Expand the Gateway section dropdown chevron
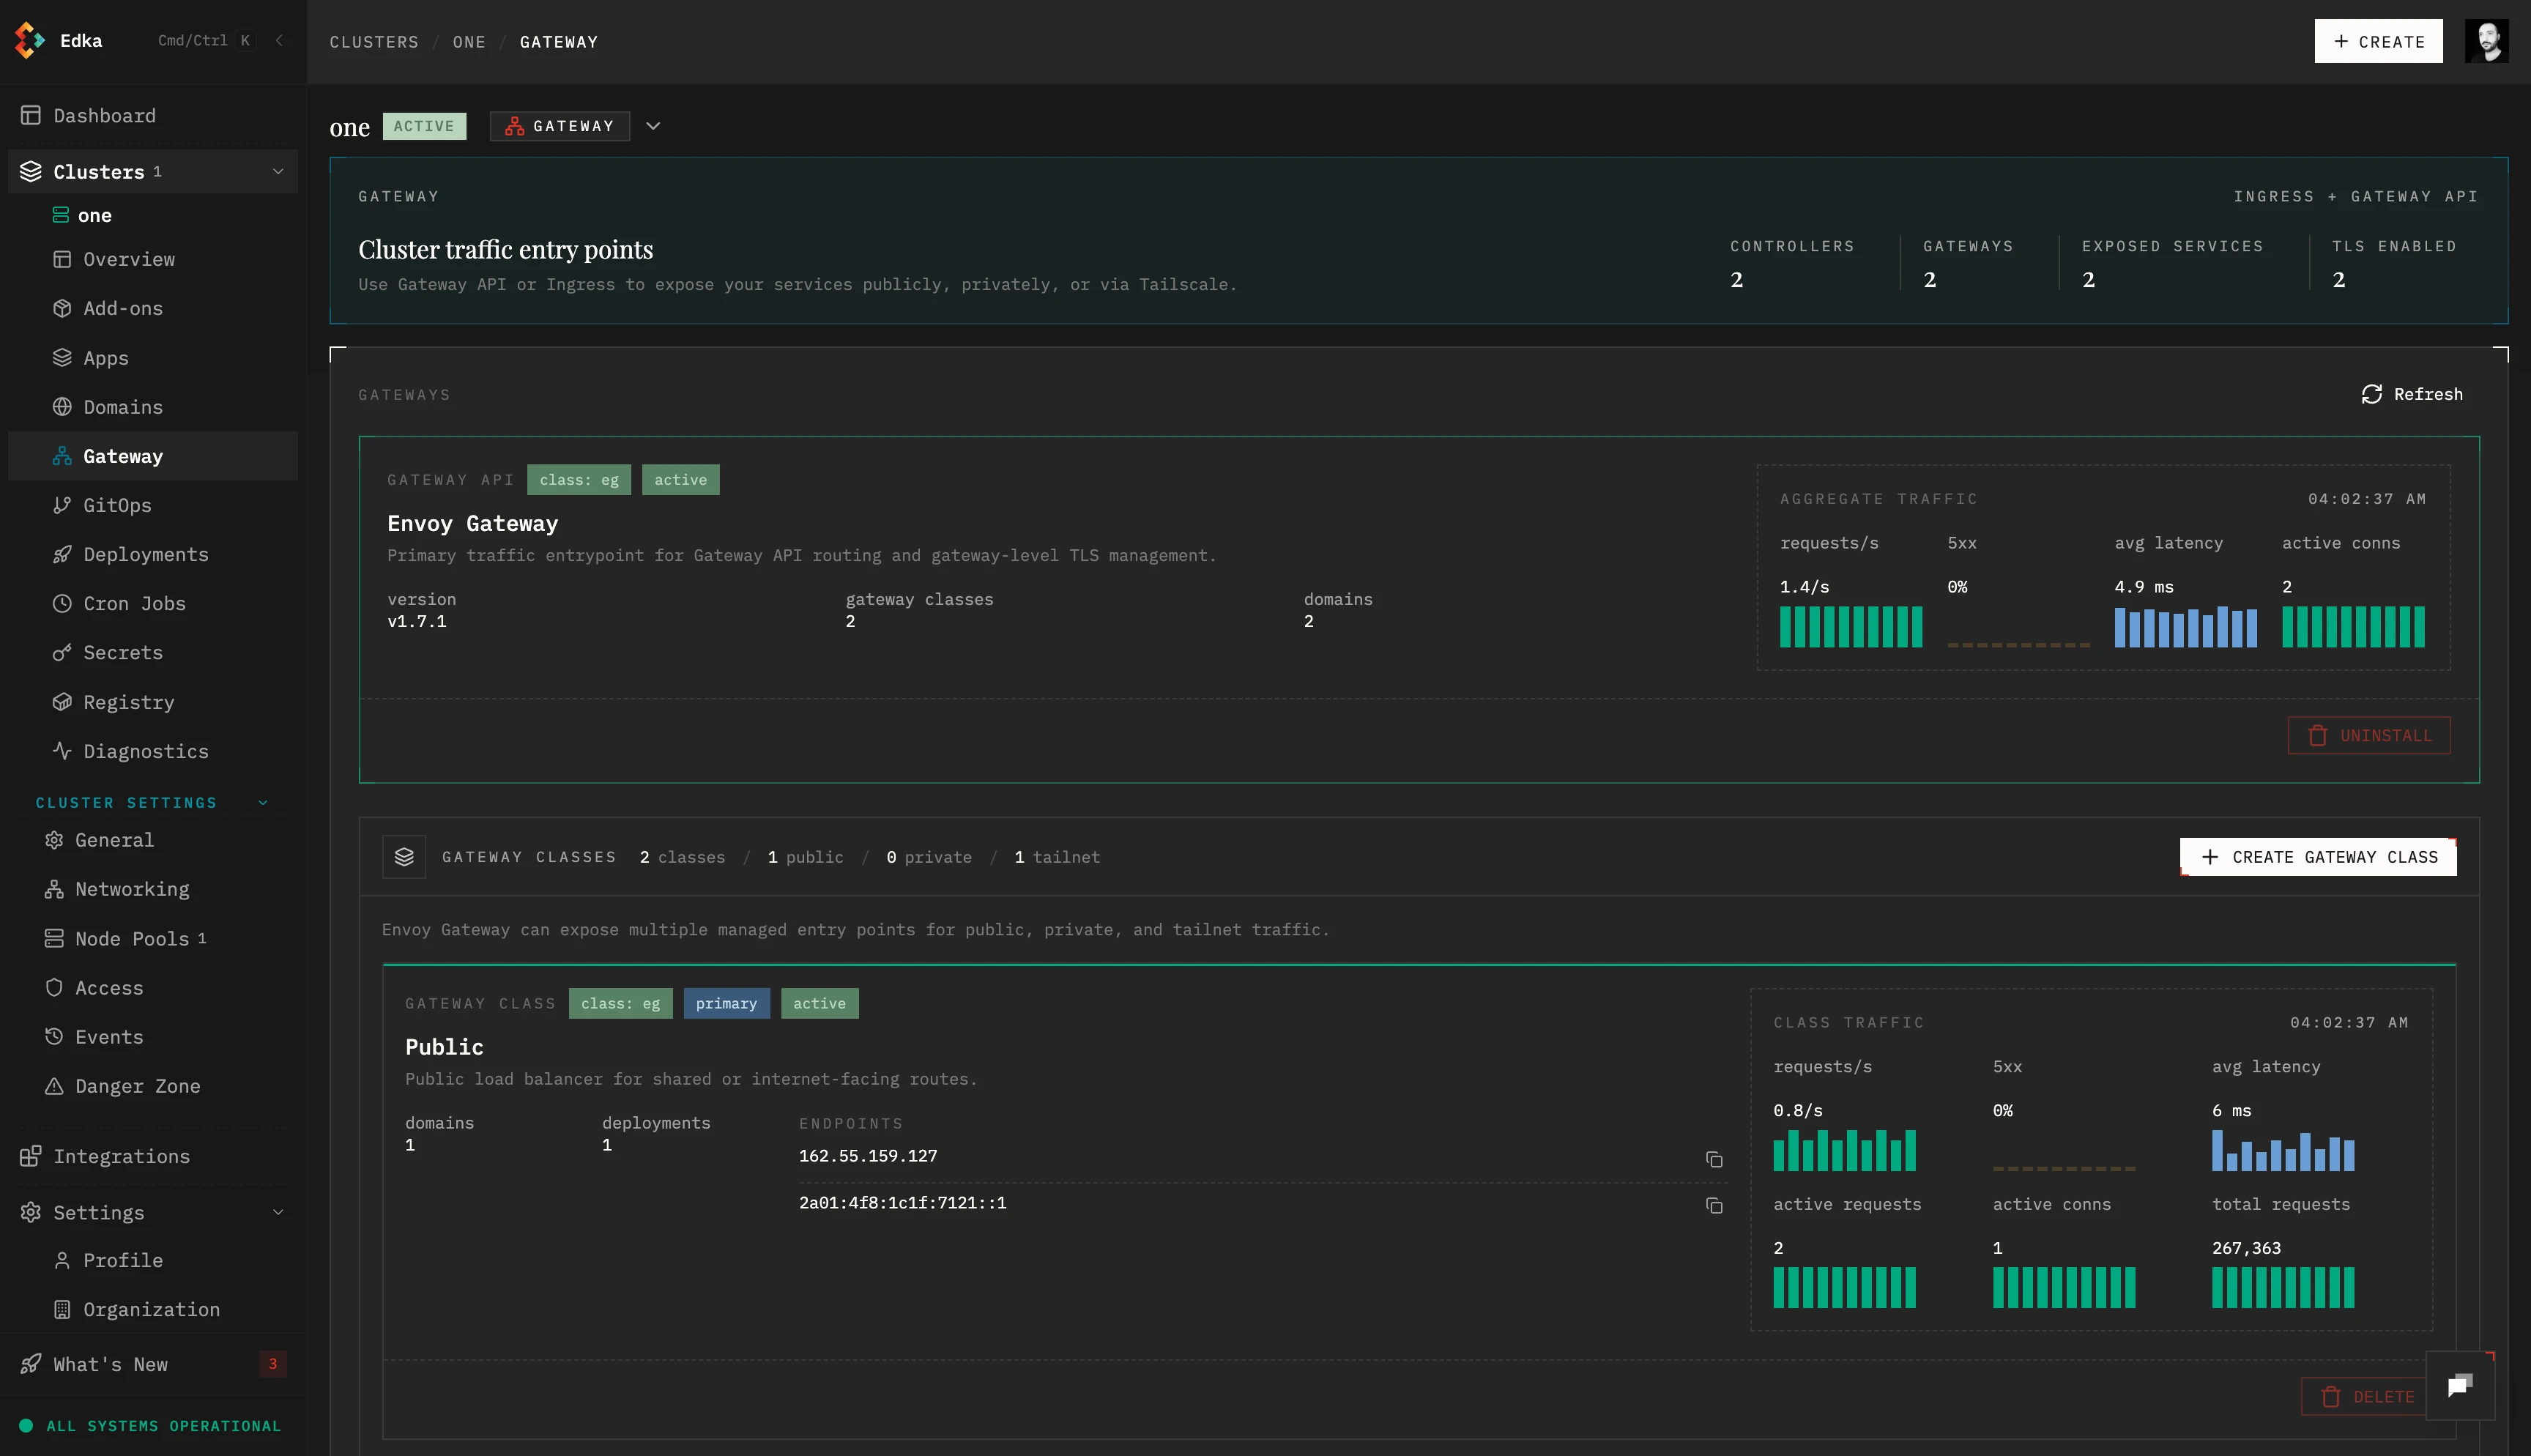 (x=653, y=126)
